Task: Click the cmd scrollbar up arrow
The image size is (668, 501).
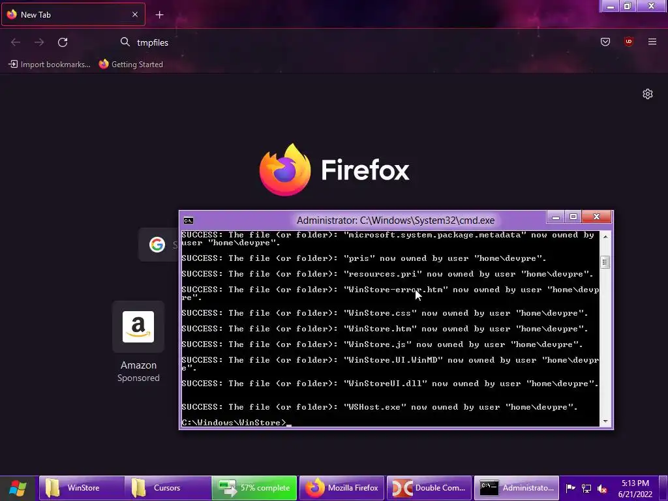Action: tap(605, 236)
